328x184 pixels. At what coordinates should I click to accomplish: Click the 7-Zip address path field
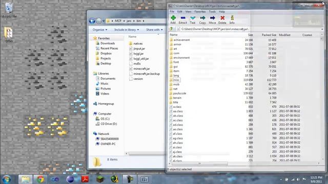(249, 29)
